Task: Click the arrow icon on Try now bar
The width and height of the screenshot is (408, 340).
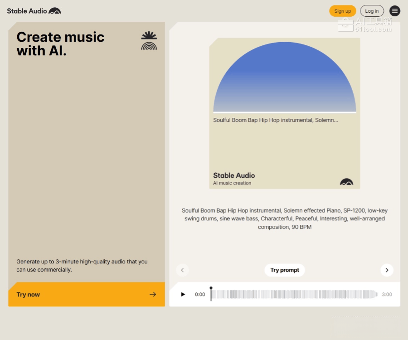Action: coord(153,294)
